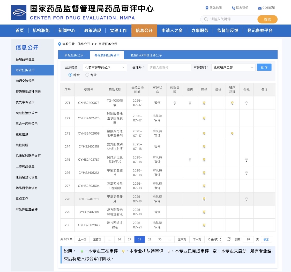291x272 pixels.
Task: Click clinical pharmacology bulb in row 273
Action: [x=232, y=134]
